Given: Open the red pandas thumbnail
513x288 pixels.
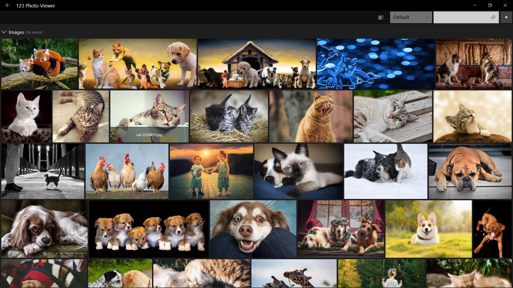Looking at the screenshot, I should click(39, 64).
